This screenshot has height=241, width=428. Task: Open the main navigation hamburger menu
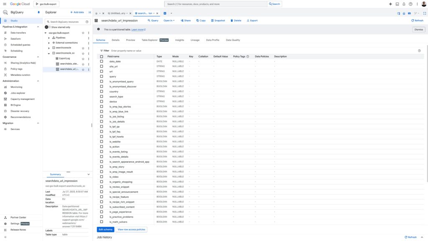click(5, 4)
